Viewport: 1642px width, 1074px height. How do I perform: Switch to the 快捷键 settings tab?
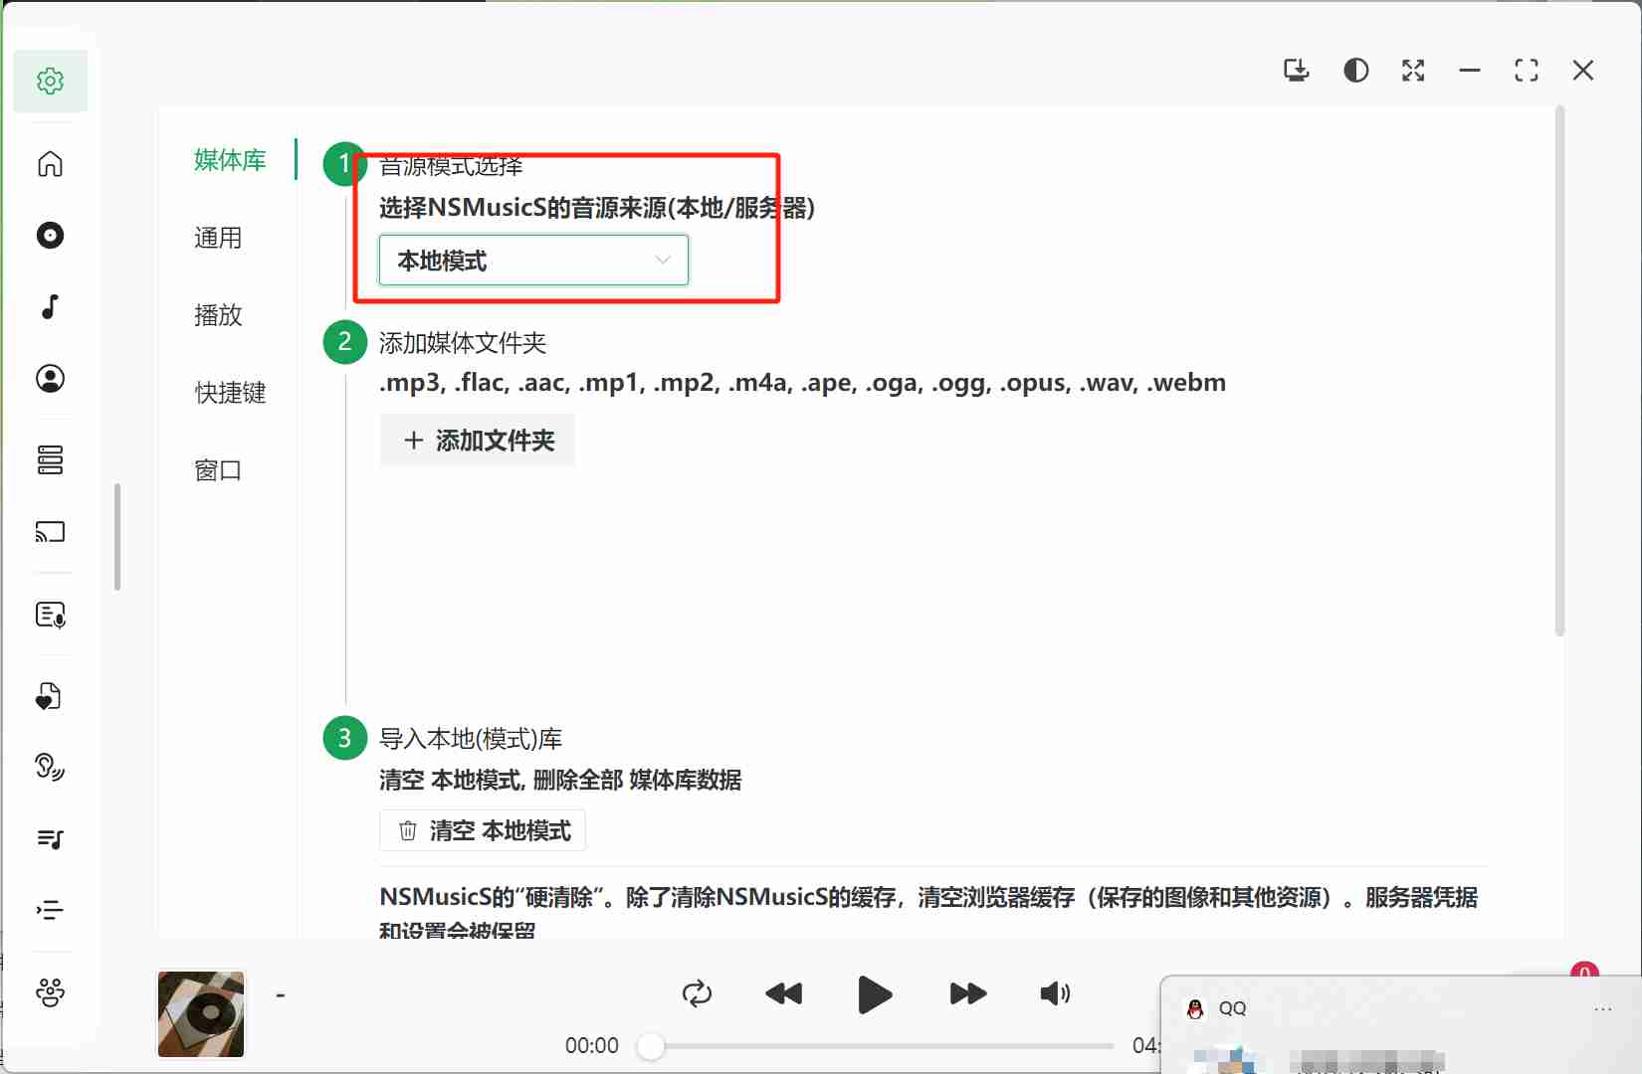pyautogui.click(x=230, y=393)
